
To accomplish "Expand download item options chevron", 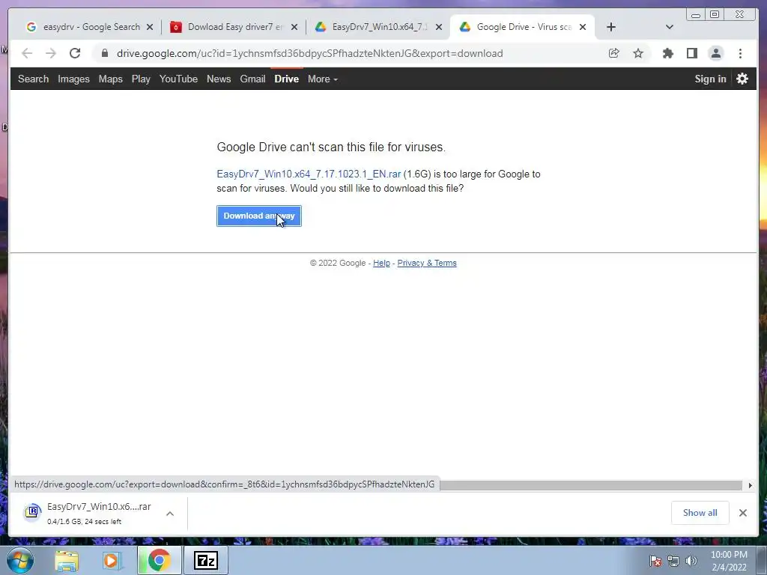I will pos(170,514).
